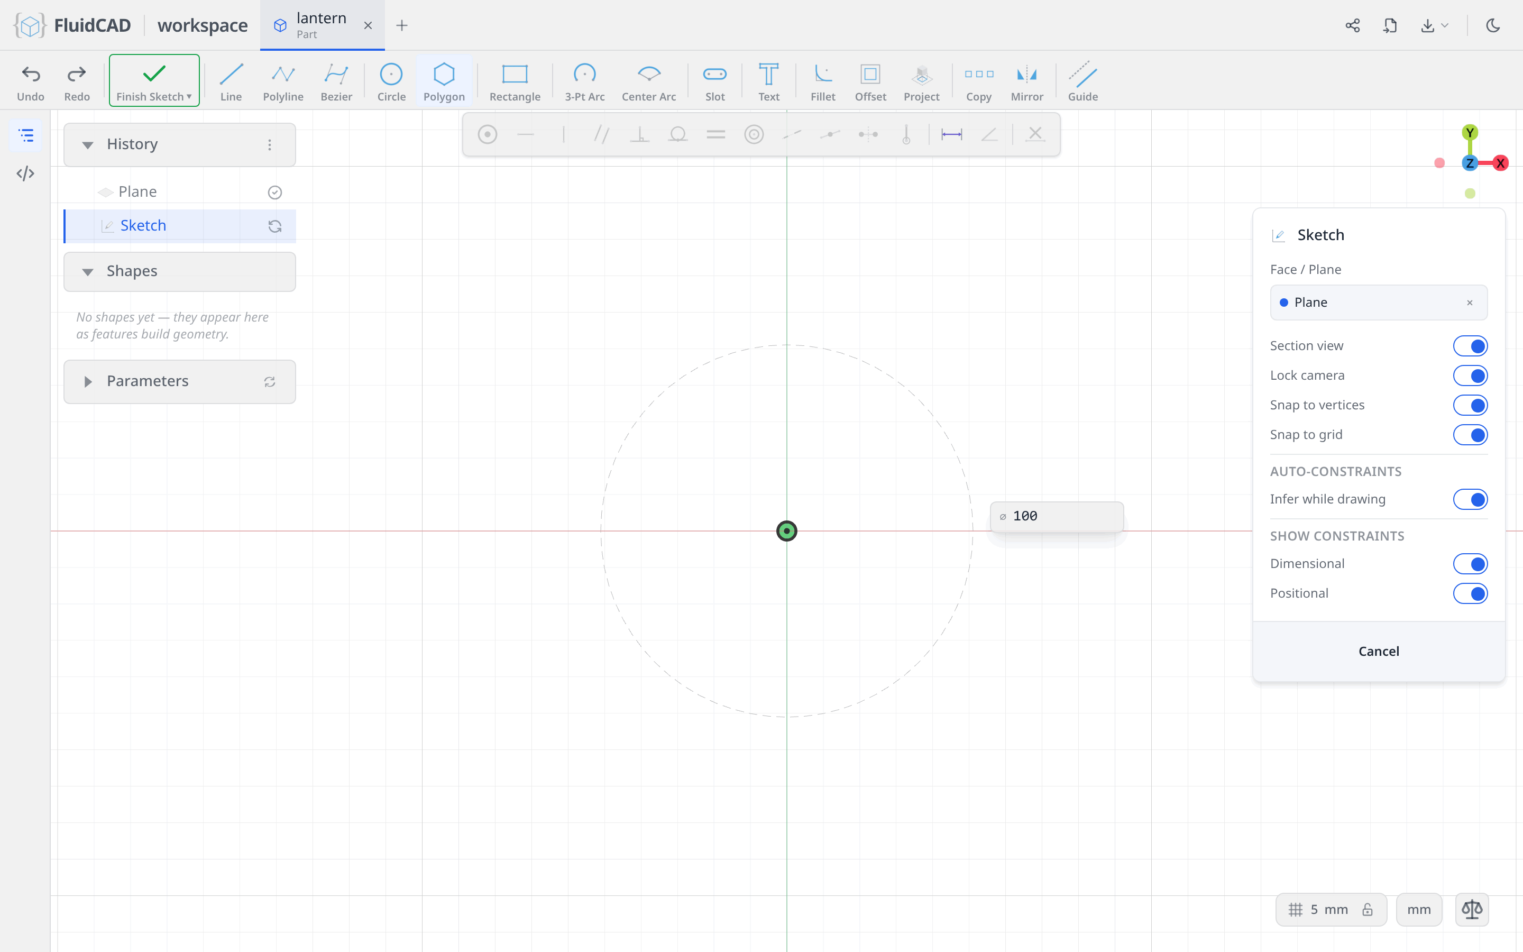1523x952 pixels.
Task: Apply the dimension constraint icon
Action: [951, 134]
